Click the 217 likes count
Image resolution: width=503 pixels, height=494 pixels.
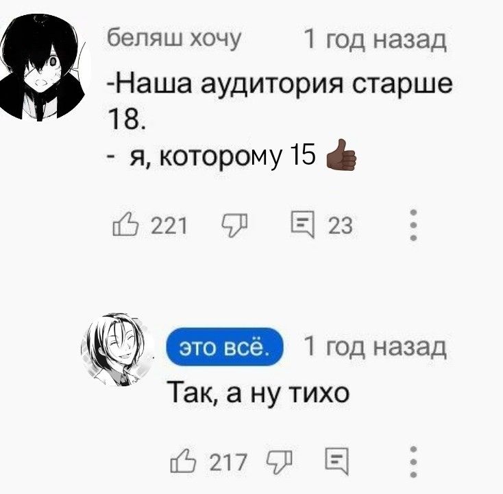(x=228, y=462)
